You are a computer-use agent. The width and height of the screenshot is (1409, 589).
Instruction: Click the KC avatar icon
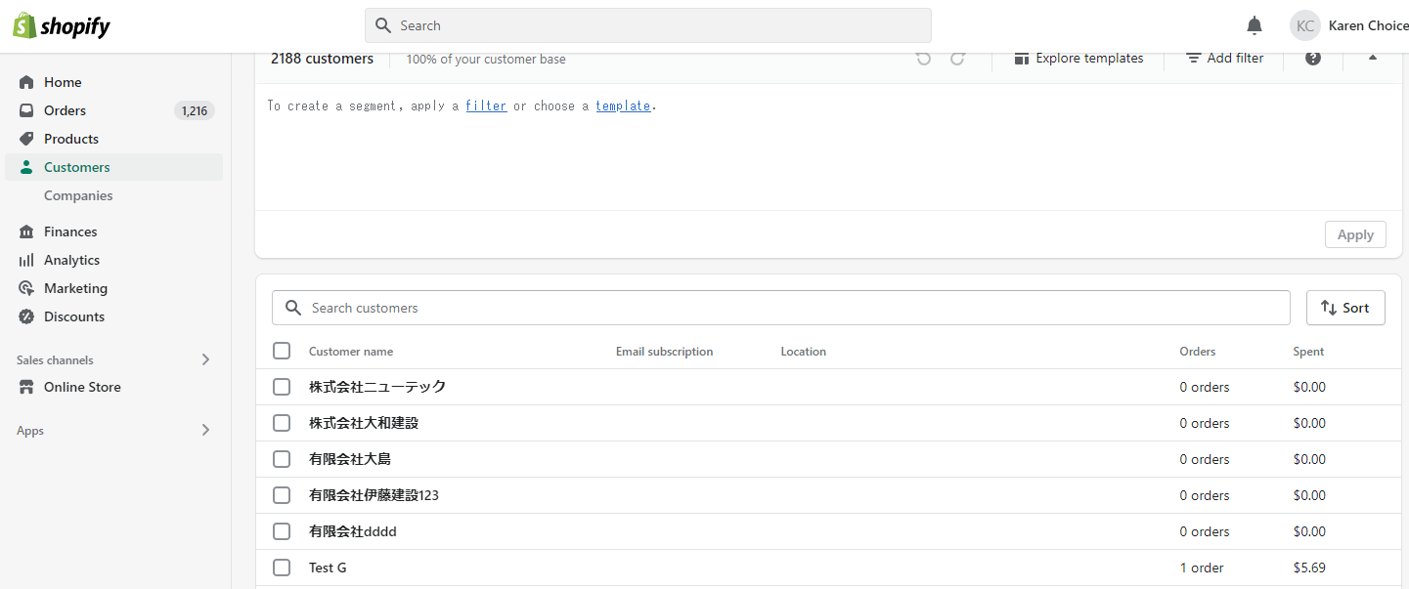coord(1304,25)
